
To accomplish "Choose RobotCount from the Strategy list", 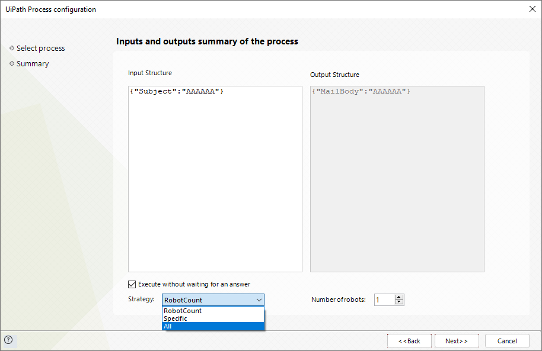I will 213,311.
